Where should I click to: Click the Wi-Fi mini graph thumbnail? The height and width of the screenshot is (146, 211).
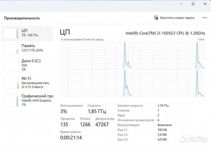(11, 82)
